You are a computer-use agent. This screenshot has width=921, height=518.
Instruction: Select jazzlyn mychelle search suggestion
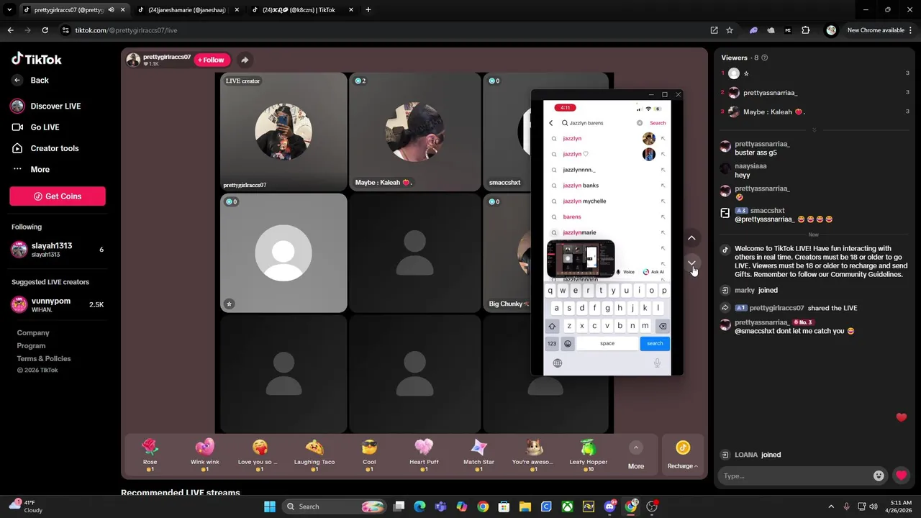click(584, 201)
